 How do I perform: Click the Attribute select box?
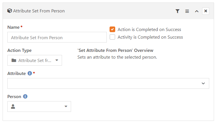tap(108, 83)
